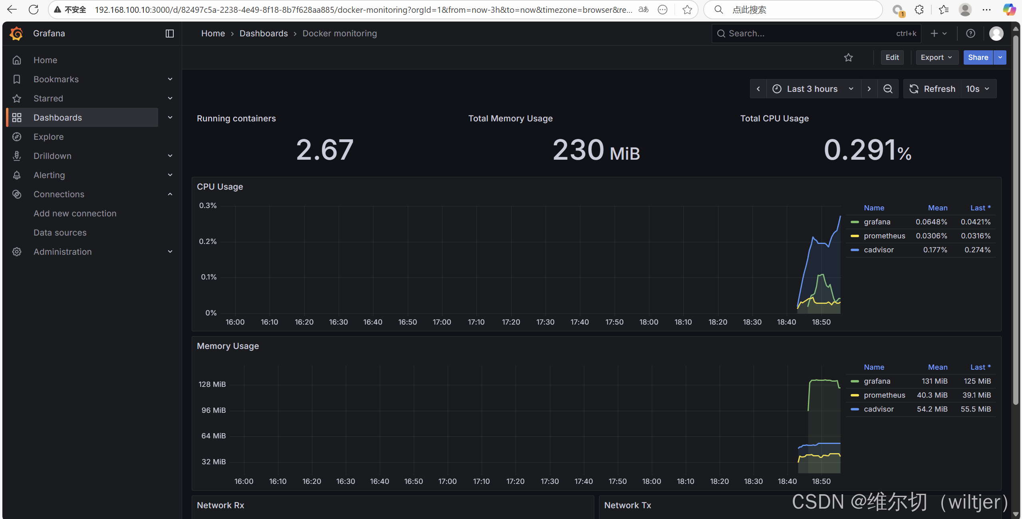Open Data sources in sidebar
The width and height of the screenshot is (1022, 519).
[x=60, y=233]
